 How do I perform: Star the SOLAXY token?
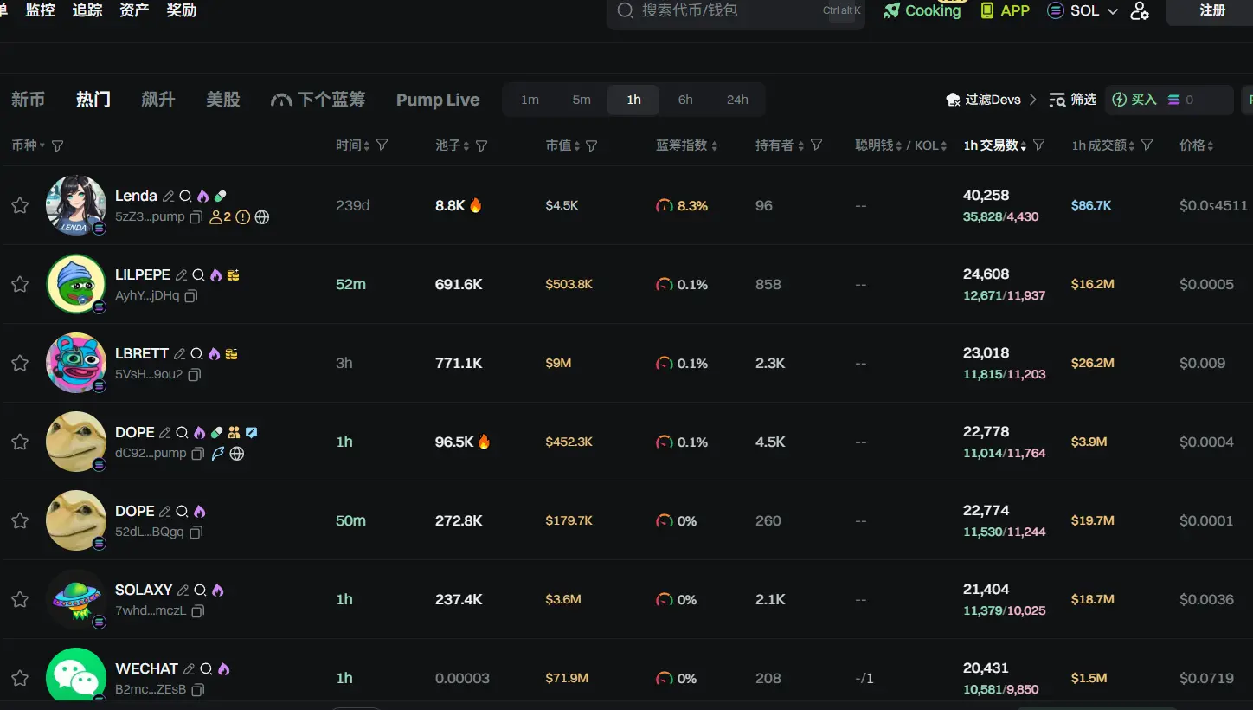tap(20, 599)
